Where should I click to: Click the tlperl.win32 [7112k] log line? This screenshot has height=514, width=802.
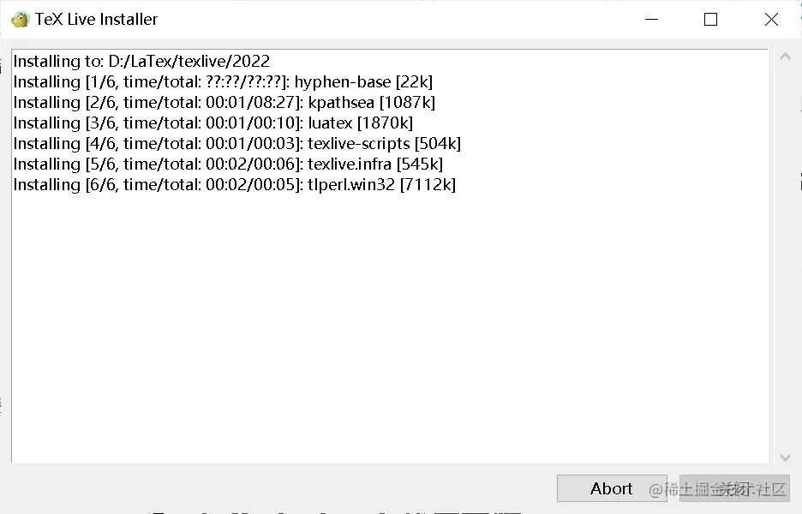pos(381,185)
